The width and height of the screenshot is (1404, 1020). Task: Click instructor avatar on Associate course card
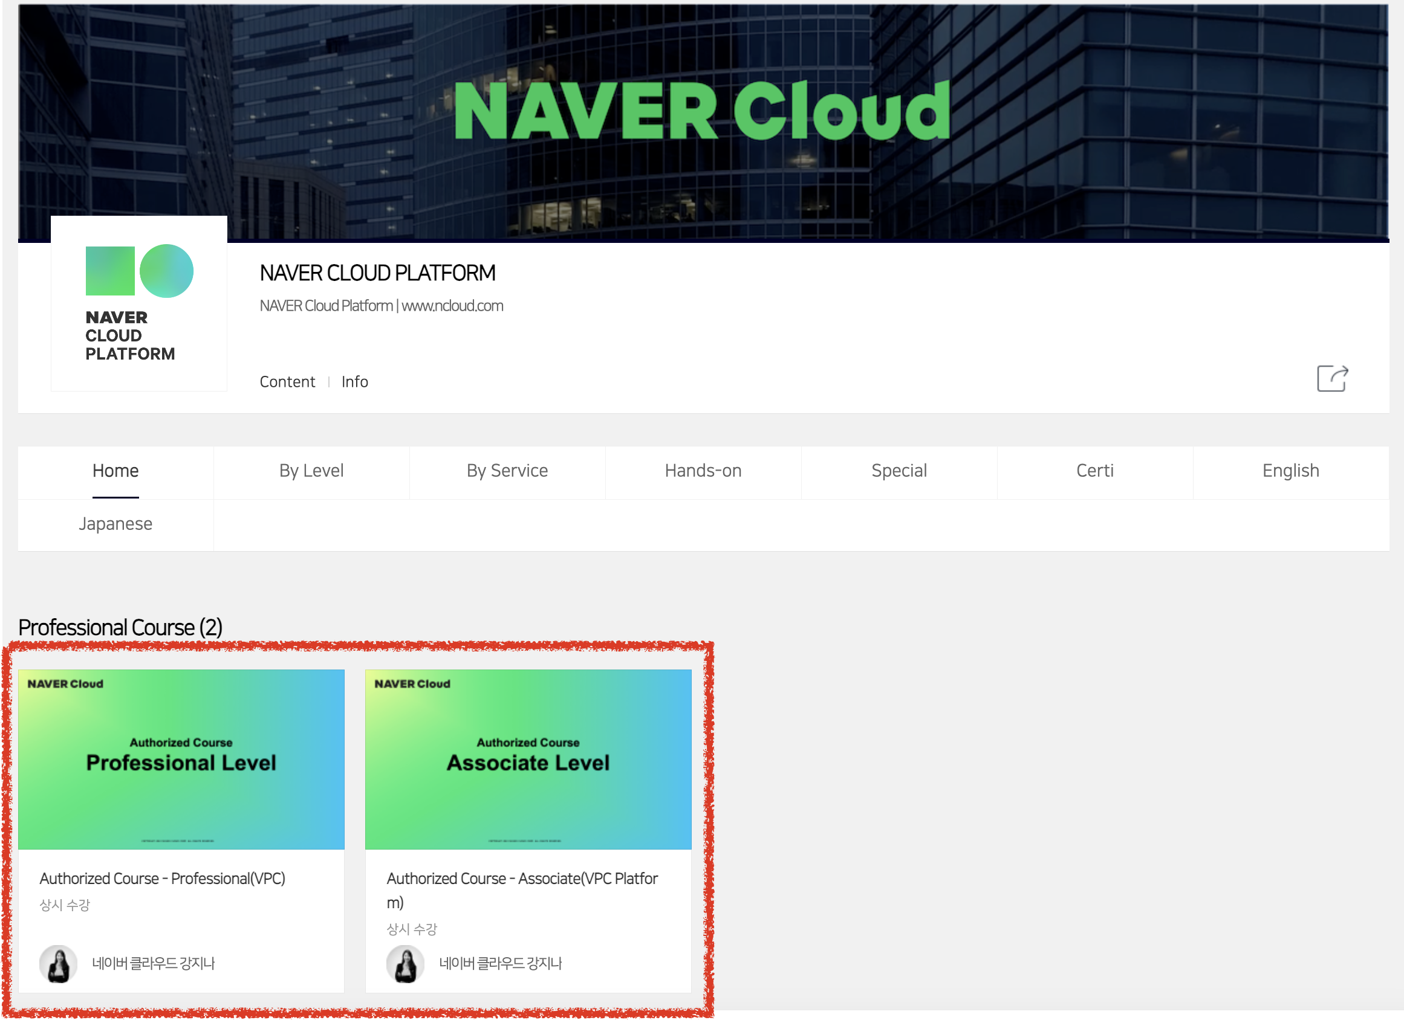[406, 963]
